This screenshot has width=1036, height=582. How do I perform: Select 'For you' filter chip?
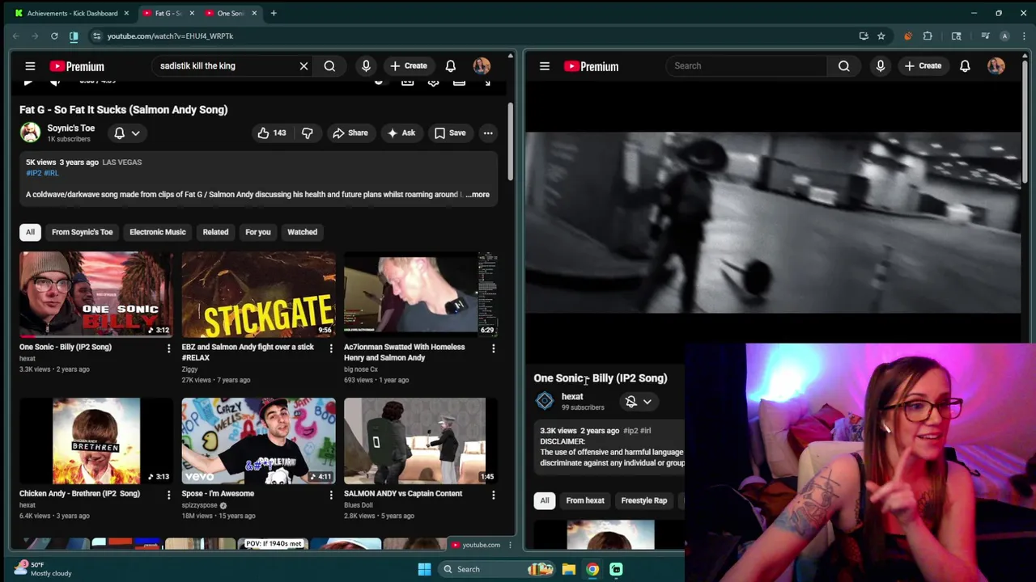click(x=258, y=232)
